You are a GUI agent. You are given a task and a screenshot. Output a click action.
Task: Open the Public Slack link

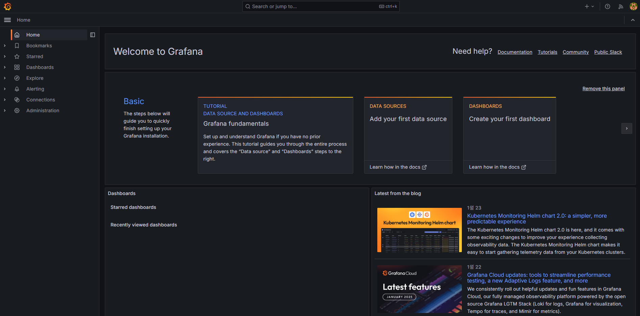pos(608,52)
